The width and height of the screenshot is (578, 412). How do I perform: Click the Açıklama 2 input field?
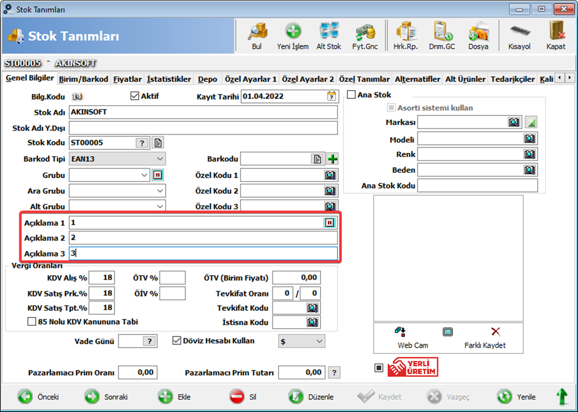click(203, 238)
